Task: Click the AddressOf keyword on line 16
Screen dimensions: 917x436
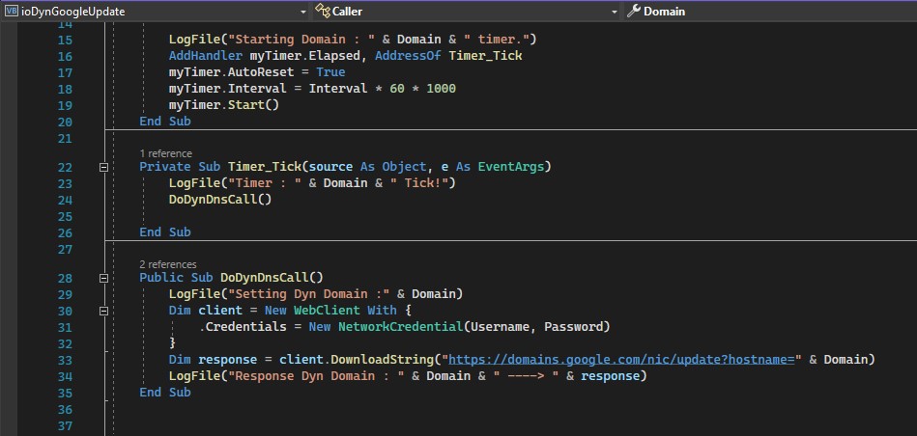Action: (x=408, y=56)
